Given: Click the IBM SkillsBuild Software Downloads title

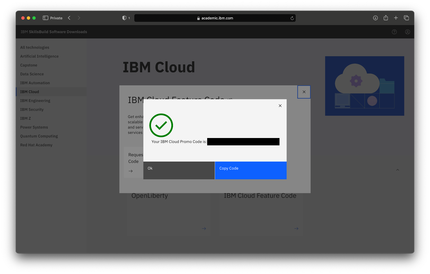Looking at the screenshot, I should coord(54,32).
